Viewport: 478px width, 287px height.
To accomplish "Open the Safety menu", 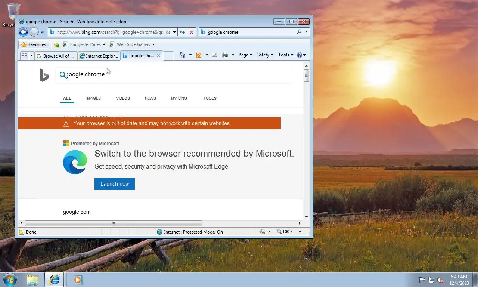I will point(265,55).
